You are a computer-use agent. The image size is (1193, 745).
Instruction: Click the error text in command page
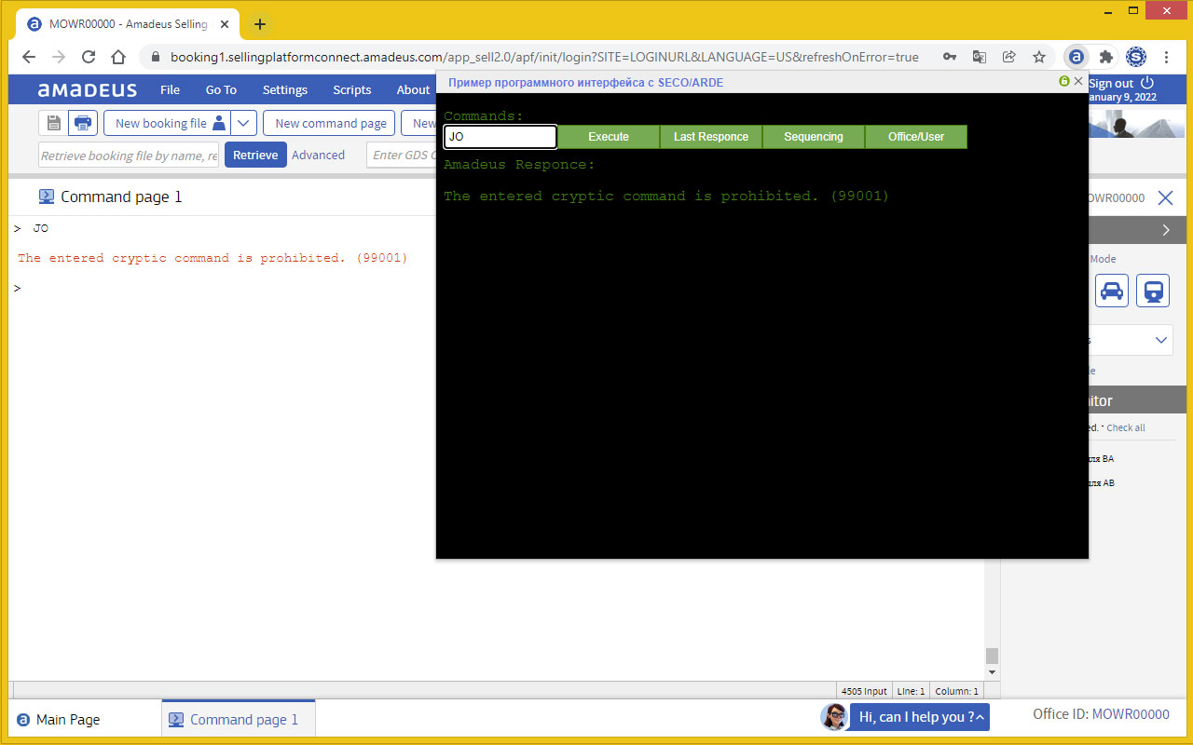pos(213,258)
